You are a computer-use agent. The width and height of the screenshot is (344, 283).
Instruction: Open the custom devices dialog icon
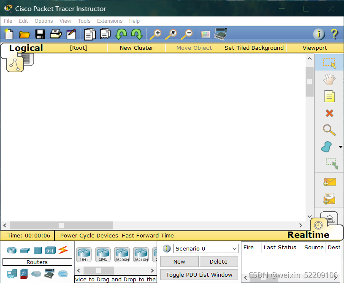coord(220,34)
